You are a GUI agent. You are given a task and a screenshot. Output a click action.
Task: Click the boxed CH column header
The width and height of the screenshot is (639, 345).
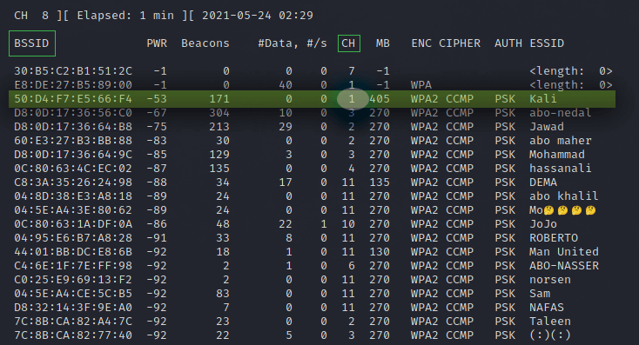click(x=349, y=43)
